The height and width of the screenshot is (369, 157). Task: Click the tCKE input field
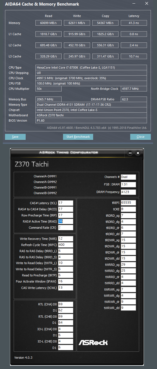point(128,209)
